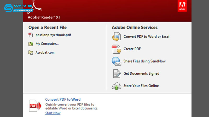This screenshot has height=117, width=209.
Task: Click the Adobe logo in the top-right corner
Action: pyautogui.click(x=182, y=6)
